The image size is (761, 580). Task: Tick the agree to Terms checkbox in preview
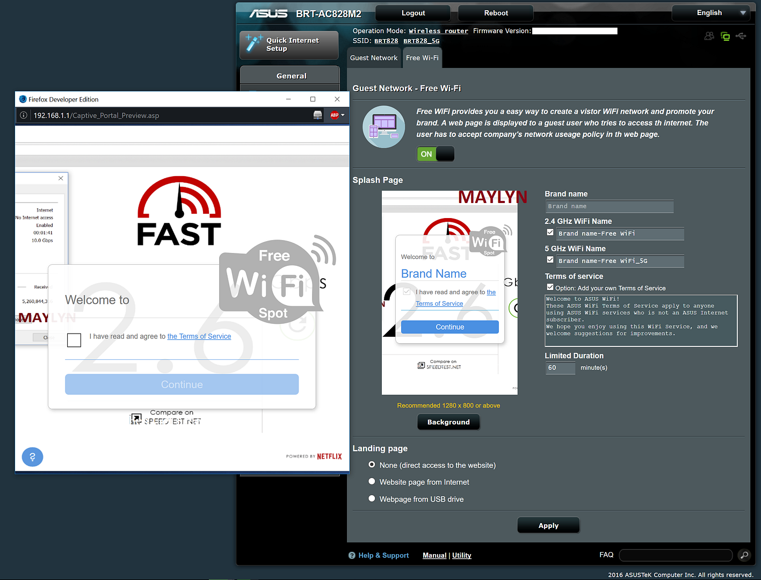(x=74, y=340)
